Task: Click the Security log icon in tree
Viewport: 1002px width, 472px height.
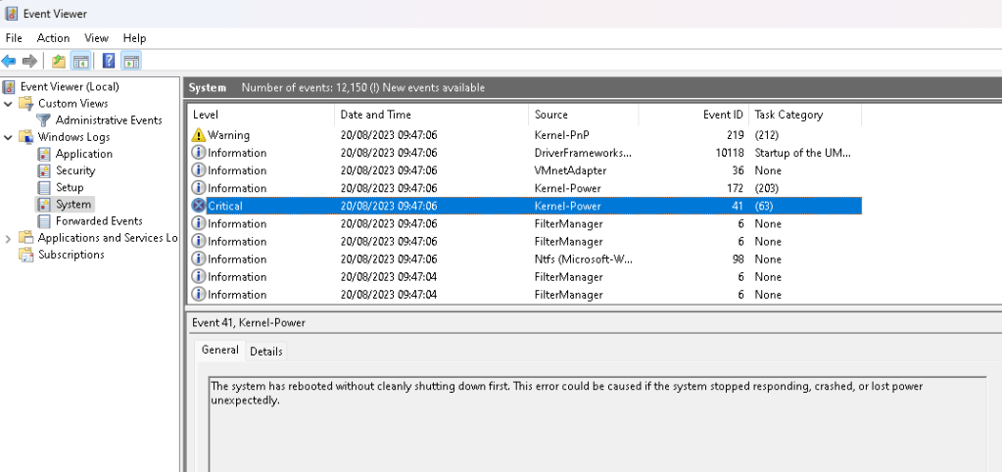Action: [x=44, y=170]
